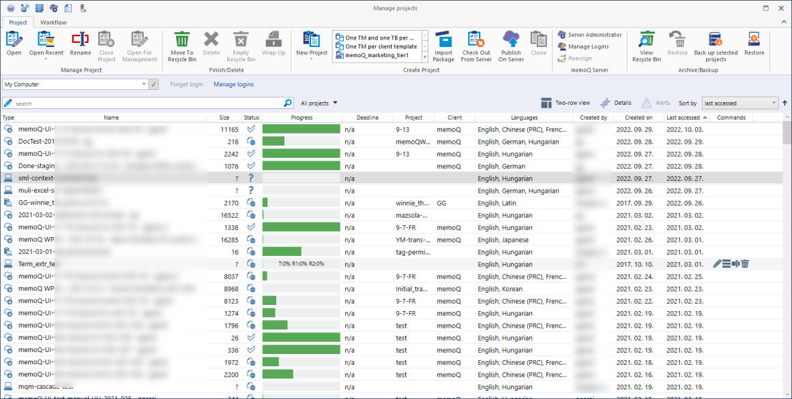Click the Empty Recycle Bin icon
The image size is (792, 399).
click(x=241, y=46)
